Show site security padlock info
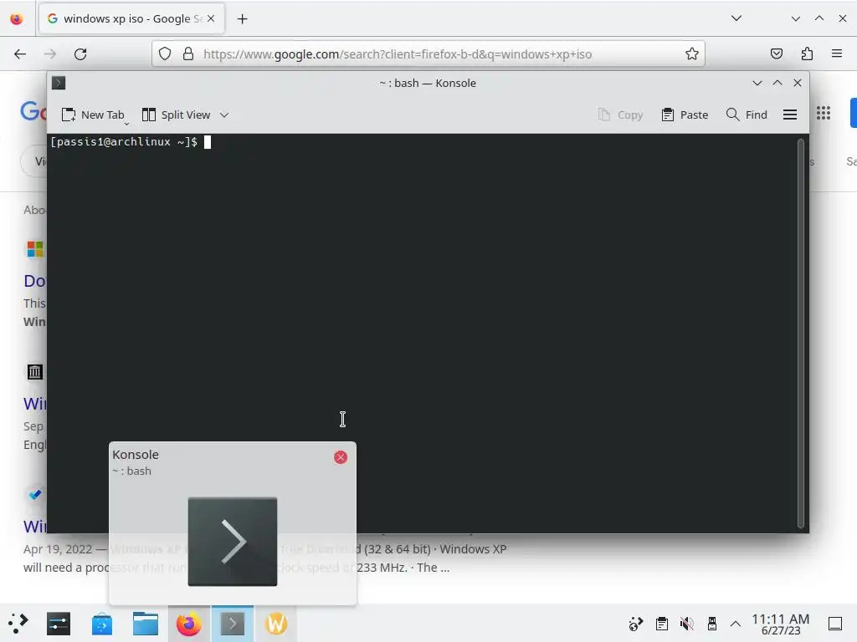Image resolution: width=857 pixels, height=642 pixels. tap(188, 53)
